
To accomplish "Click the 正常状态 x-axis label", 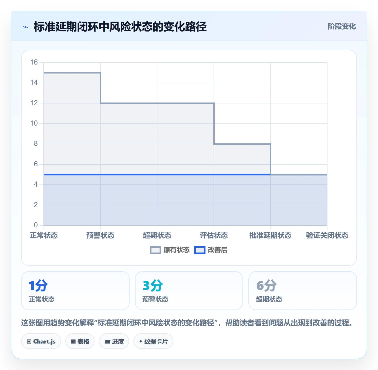I will [44, 235].
